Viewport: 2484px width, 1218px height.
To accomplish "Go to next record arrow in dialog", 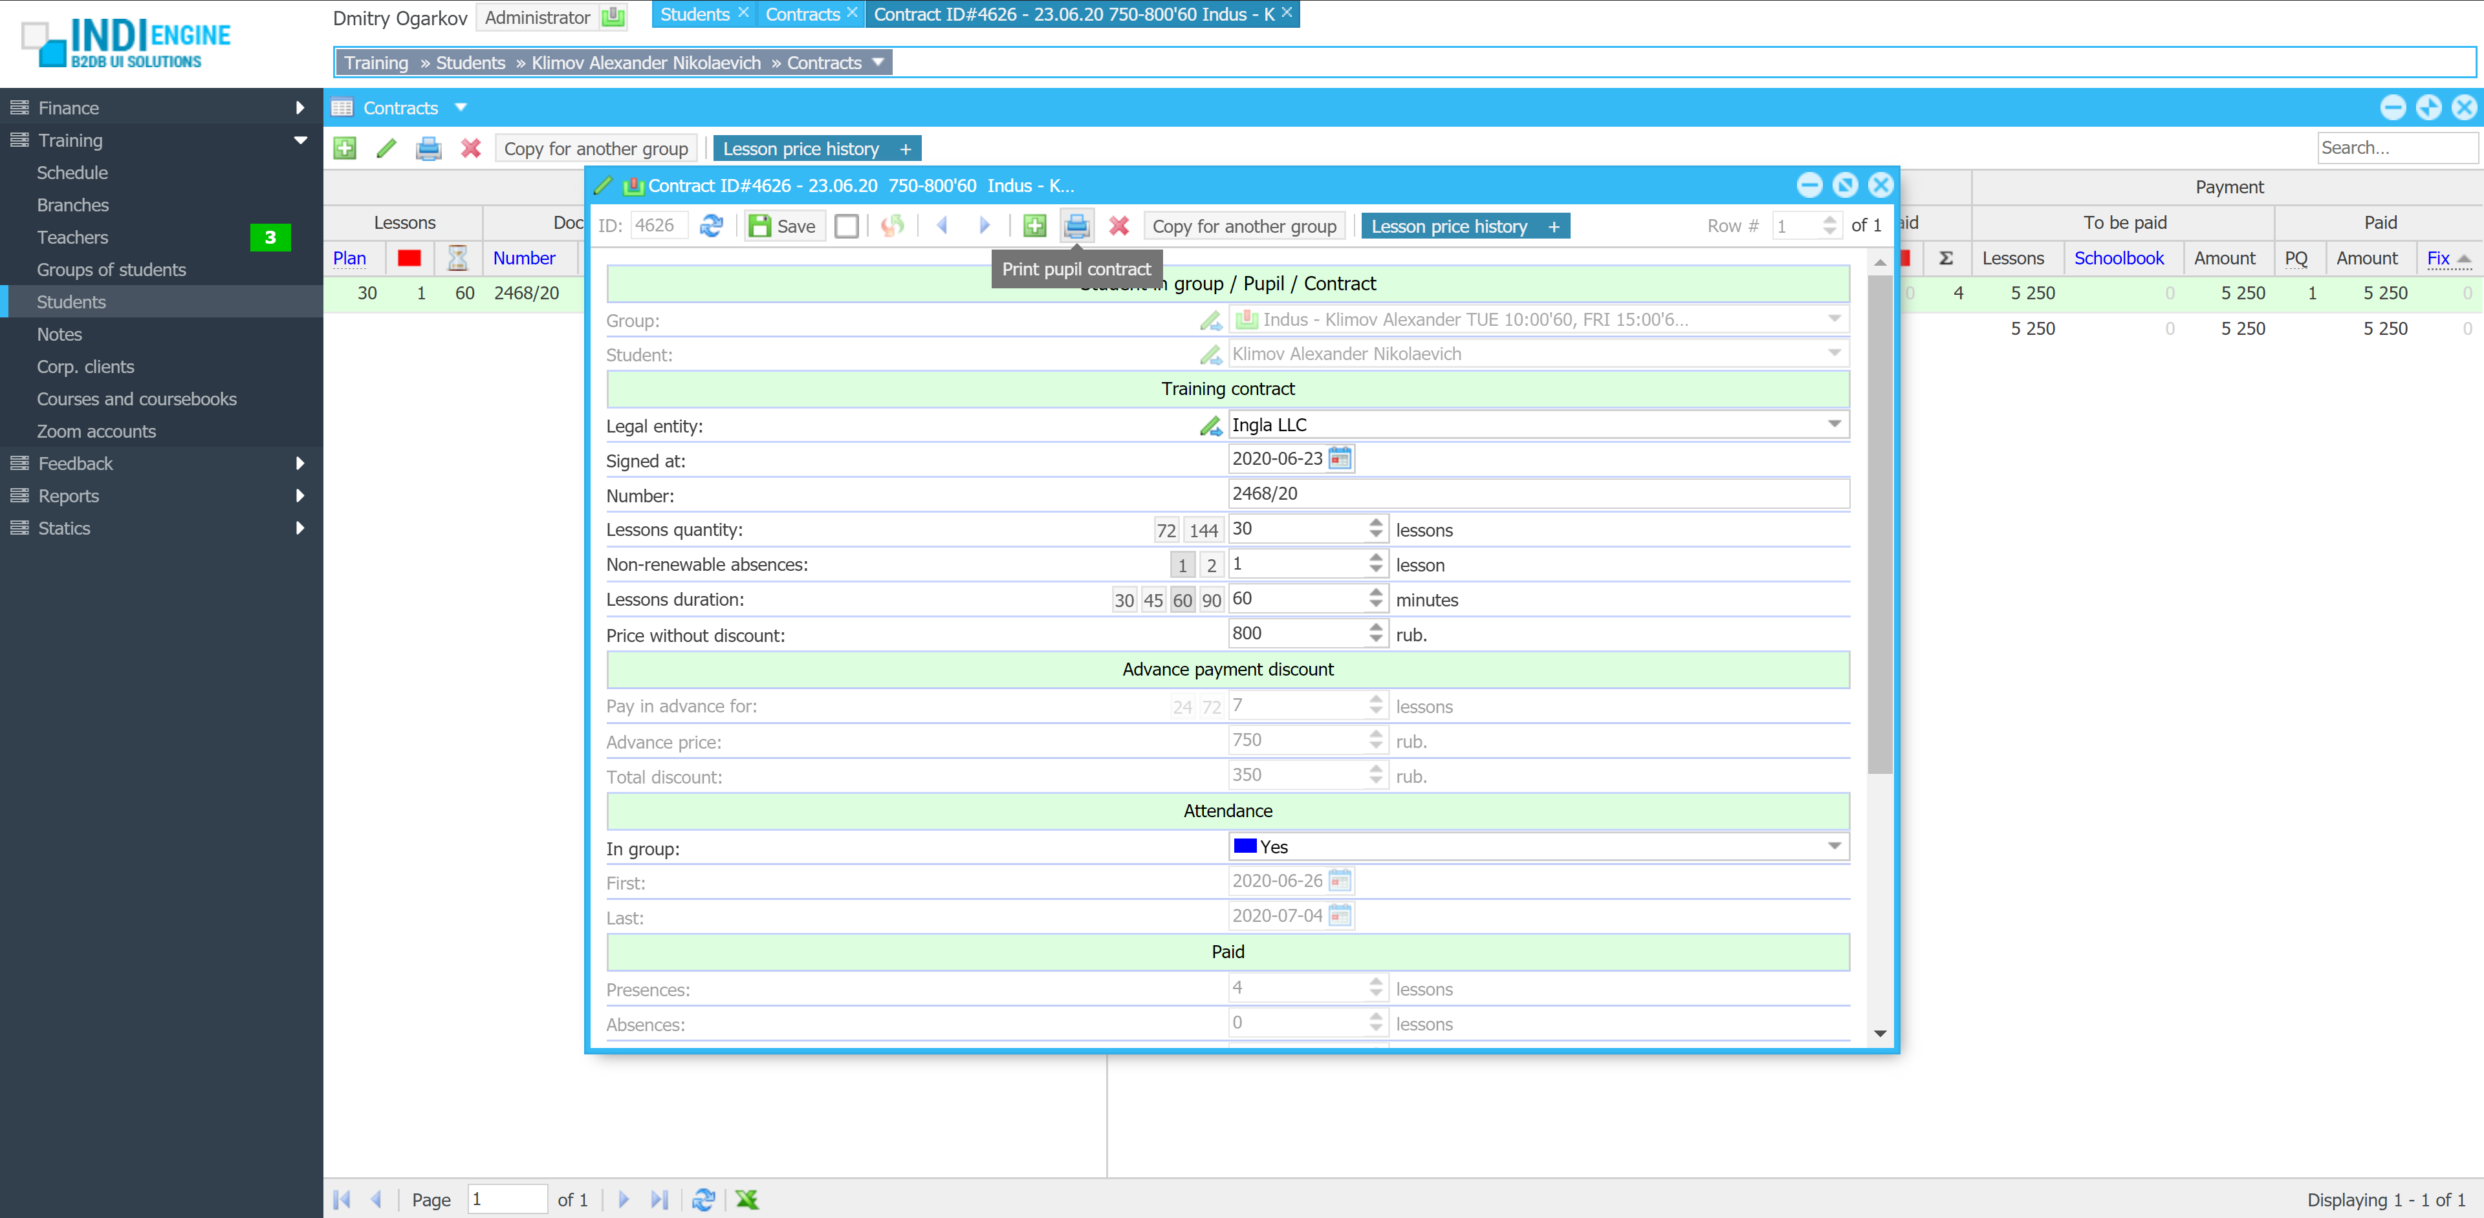I will pos(983,226).
